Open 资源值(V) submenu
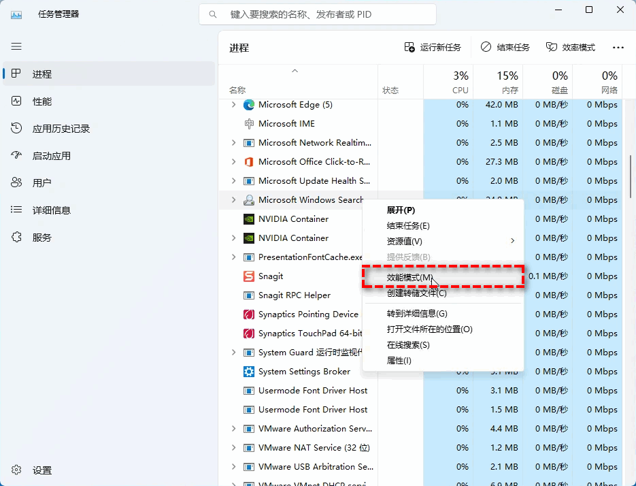This screenshot has width=636, height=486. 443,241
